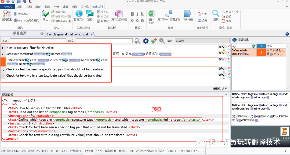Toggle the pin icon of 视图面板
The height and width of the screenshot is (155, 290).
click(227, 94)
